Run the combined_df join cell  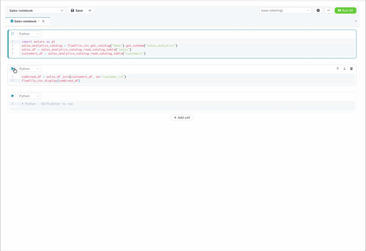pyautogui.click(x=13, y=69)
